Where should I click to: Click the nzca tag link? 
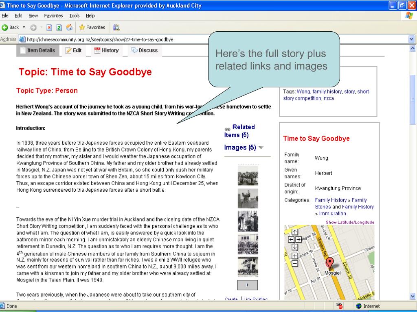click(329, 98)
